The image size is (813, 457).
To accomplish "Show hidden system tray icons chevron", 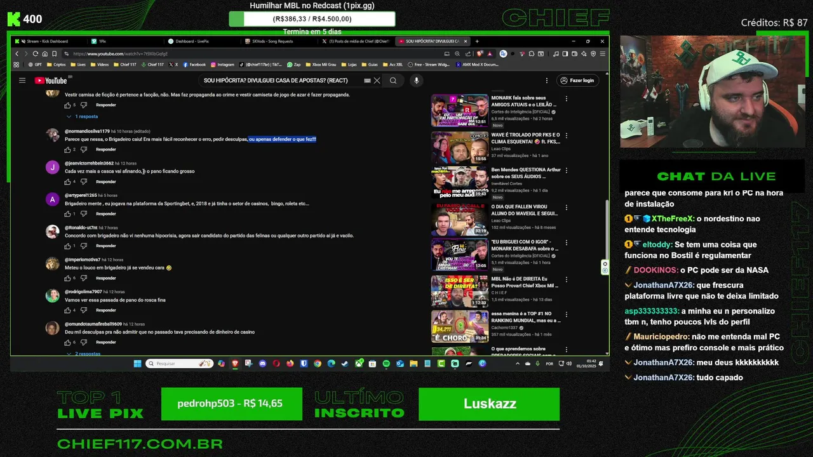I will (518, 364).
